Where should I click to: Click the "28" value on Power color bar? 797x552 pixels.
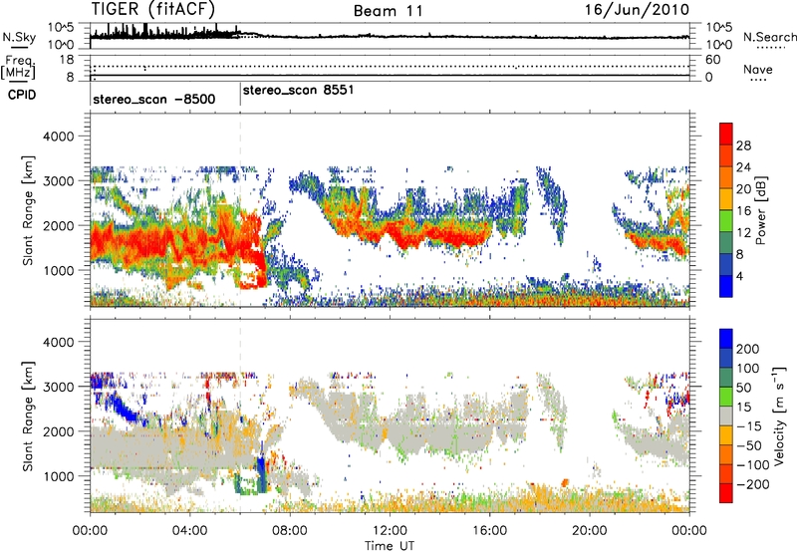[743, 145]
